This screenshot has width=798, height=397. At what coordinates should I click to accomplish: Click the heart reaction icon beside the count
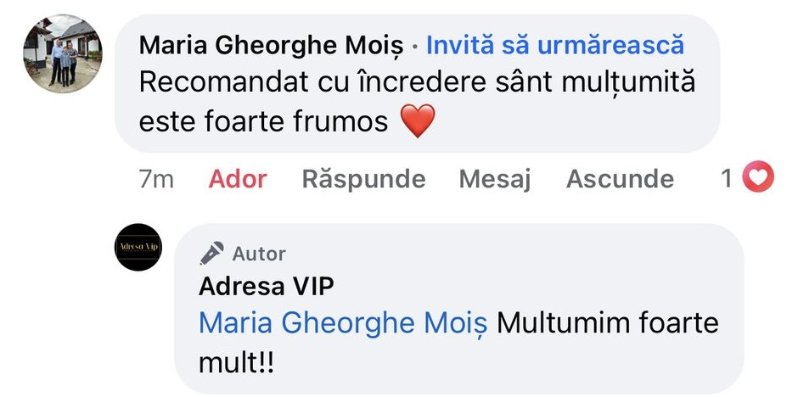pos(758,178)
